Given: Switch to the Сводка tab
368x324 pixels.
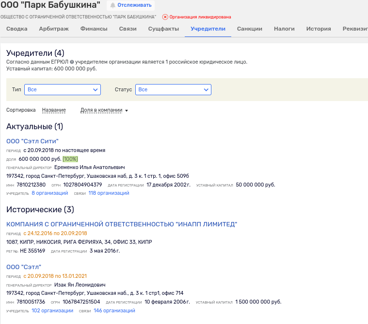Looking at the screenshot, I should (x=16, y=29).
